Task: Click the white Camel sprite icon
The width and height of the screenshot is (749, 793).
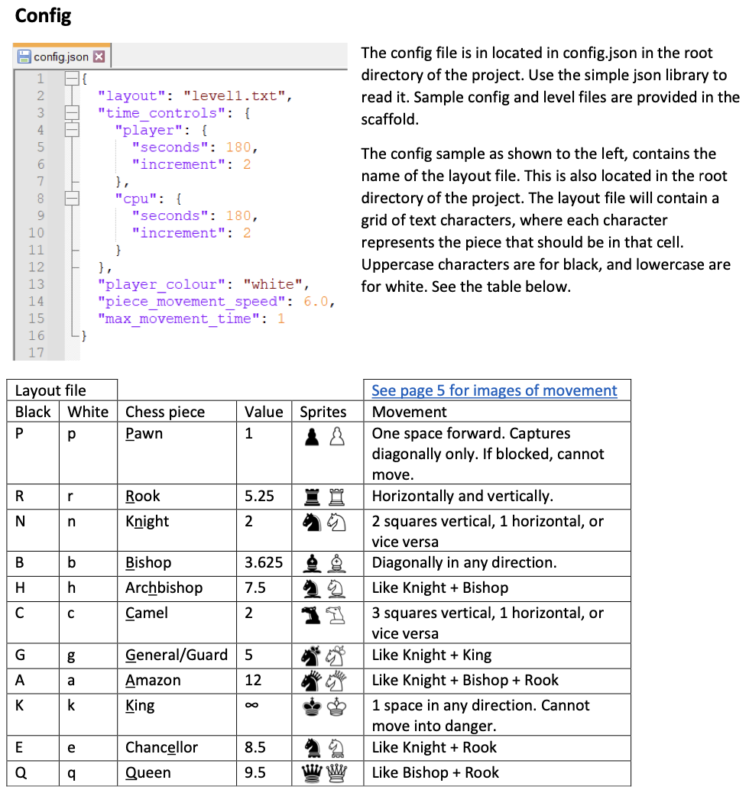Action: 337,613
